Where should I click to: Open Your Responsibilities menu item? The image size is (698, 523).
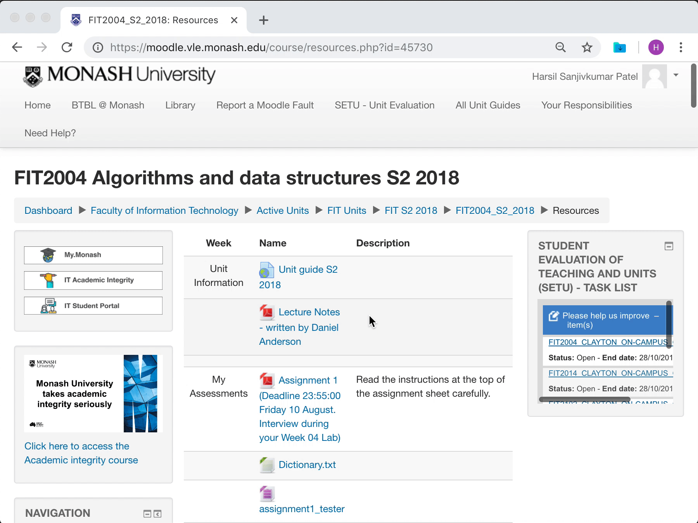coord(587,105)
